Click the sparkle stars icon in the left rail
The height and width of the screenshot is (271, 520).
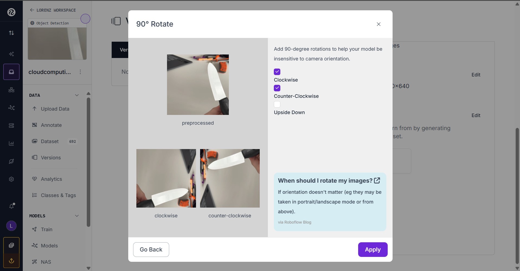click(x=11, y=54)
